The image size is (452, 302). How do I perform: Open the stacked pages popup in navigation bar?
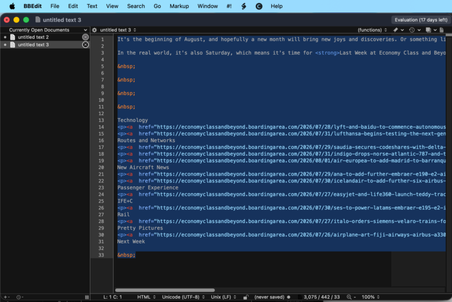[431, 30]
